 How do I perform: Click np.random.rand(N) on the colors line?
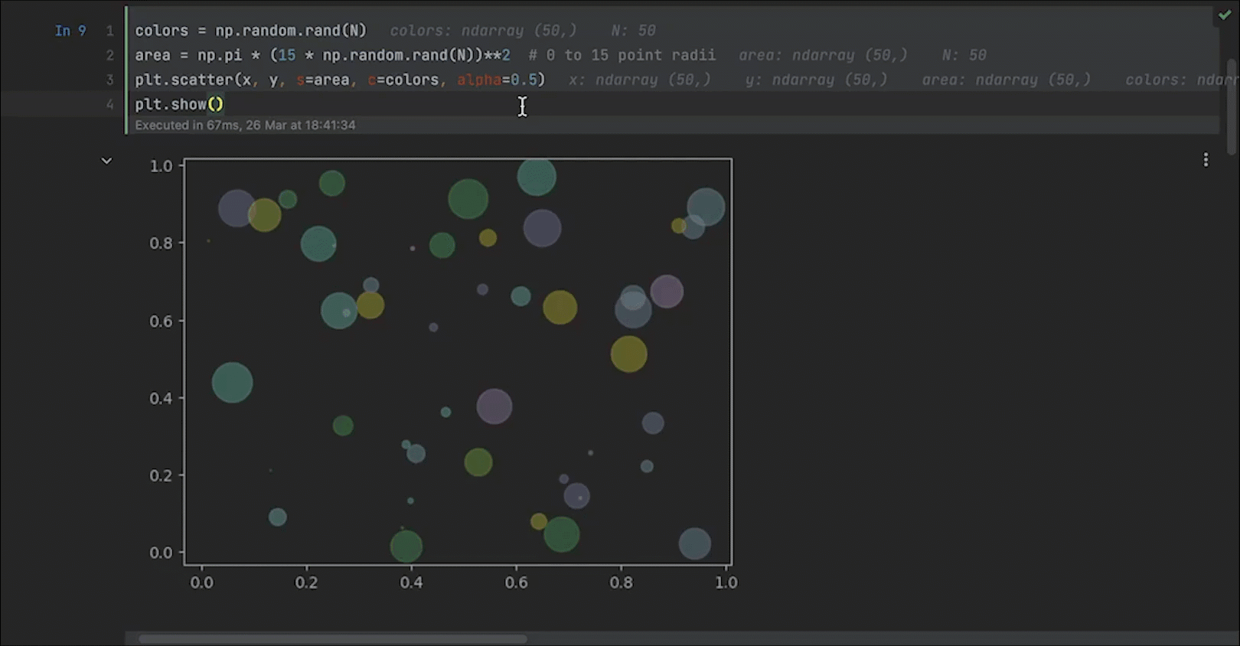[291, 31]
